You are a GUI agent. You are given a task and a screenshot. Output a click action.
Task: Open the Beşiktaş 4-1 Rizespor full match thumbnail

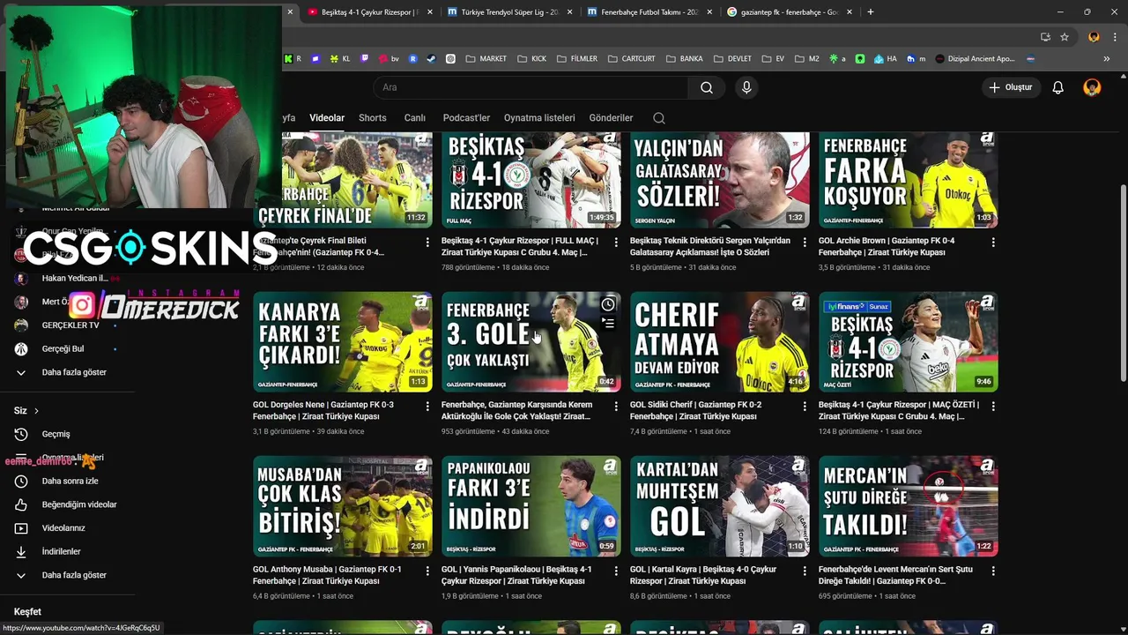click(531, 180)
